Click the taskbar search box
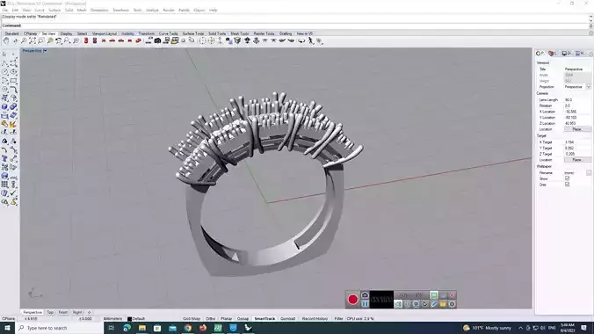Viewport: 594px width, 334px height. point(59,328)
